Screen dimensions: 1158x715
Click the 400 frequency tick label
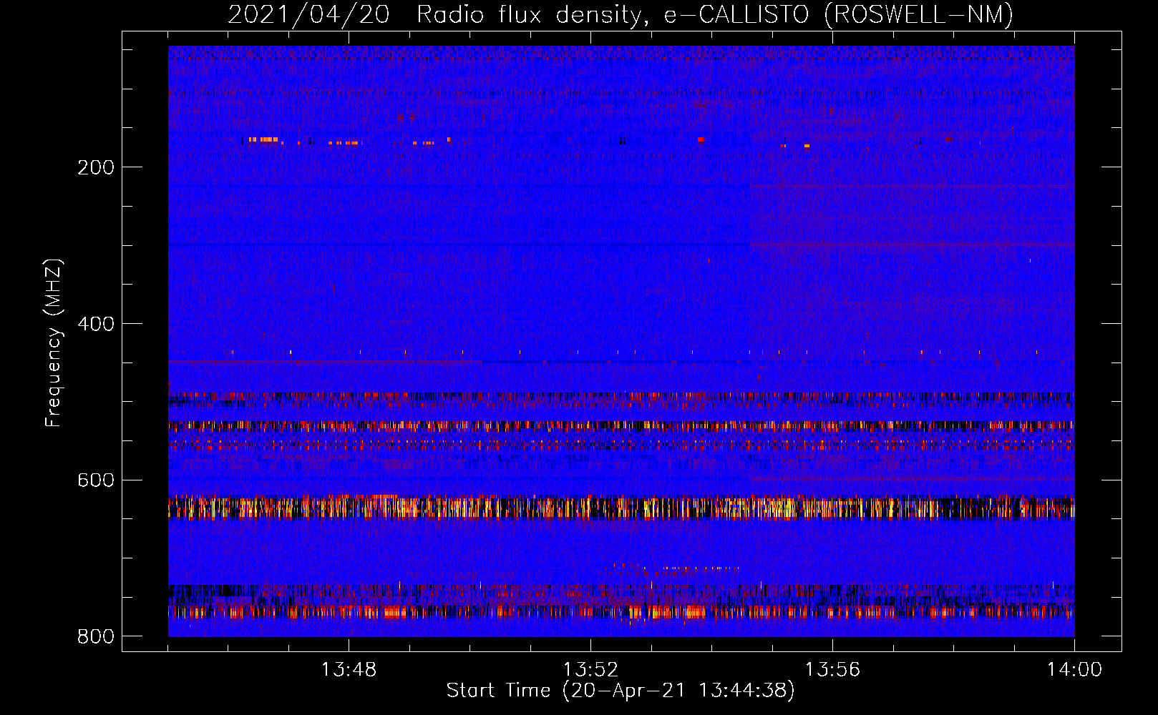tap(96, 324)
